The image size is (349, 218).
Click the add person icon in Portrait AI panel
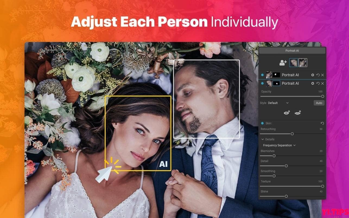(283, 62)
